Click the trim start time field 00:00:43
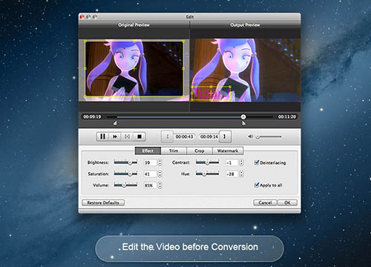The width and height of the screenshot is (371, 267). [x=184, y=136]
